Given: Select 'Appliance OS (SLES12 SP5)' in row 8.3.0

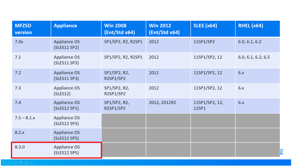Looking at the screenshot, I should [76, 150].
